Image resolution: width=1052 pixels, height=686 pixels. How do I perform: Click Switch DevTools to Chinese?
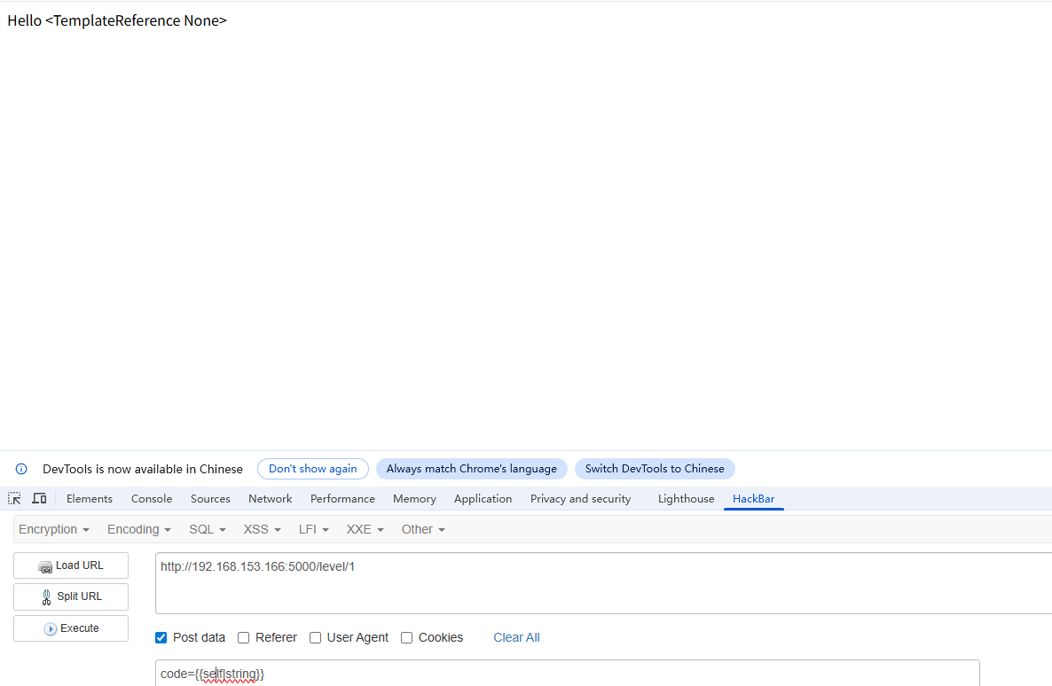pyautogui.click(x=655, y=469)
